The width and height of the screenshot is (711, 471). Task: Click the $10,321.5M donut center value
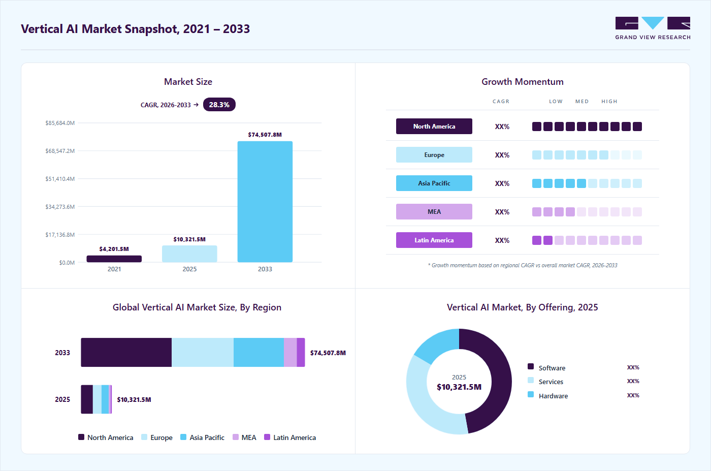459,387
